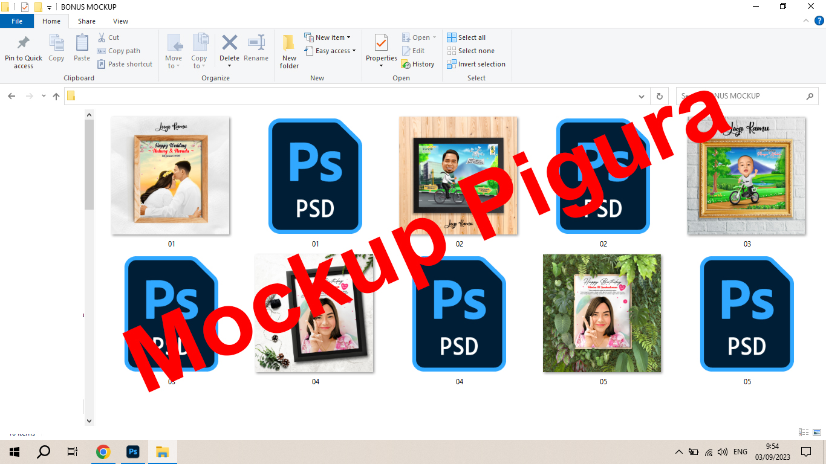The width and height of the screenshot is (826, 464).
Task: Click the Rename ribbon icon
Action: pyautogui.click(x=256, y=44)
